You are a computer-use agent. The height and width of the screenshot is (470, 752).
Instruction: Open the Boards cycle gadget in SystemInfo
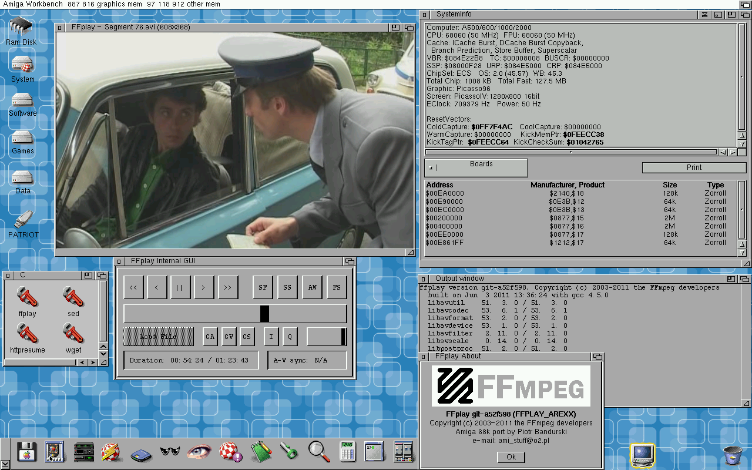point(476,167)
